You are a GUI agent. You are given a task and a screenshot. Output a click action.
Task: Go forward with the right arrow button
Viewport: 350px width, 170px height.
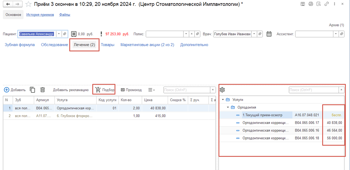coord(17,4)
